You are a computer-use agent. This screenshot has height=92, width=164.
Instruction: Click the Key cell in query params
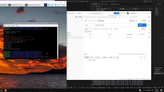[98, 37]
